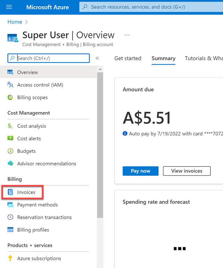Screen dimensions: 223x268
Task: Click the Invoices document icon
Action: click(10, 192)
